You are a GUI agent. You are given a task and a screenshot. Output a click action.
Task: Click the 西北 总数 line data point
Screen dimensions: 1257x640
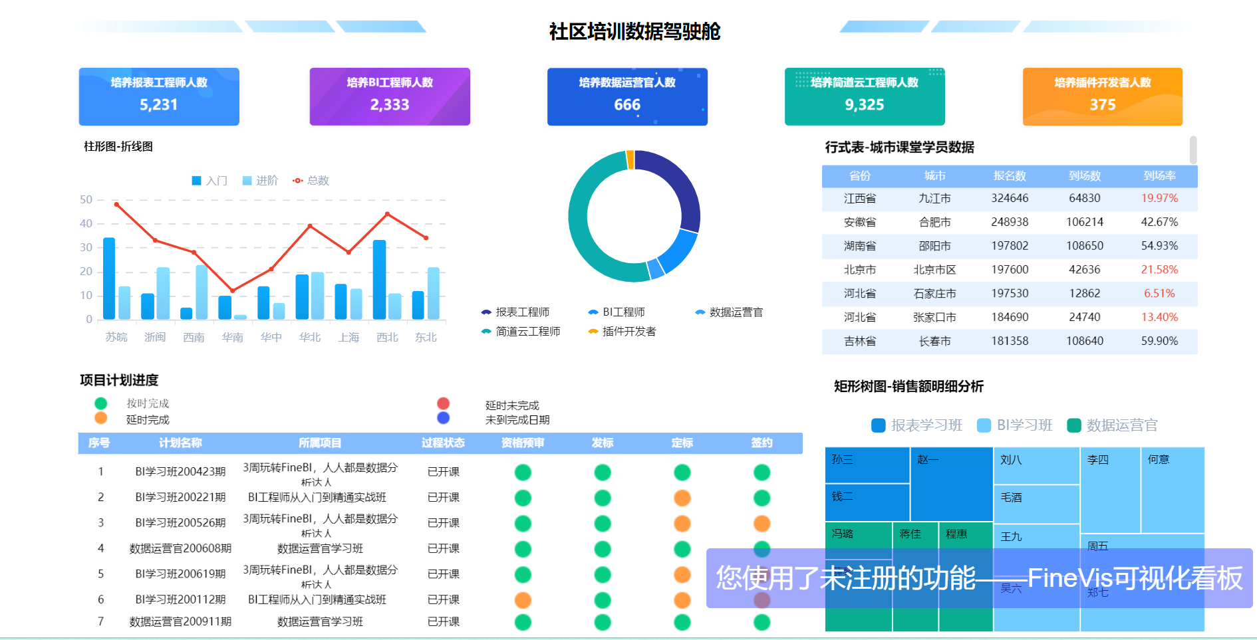[x=388, y=214]
